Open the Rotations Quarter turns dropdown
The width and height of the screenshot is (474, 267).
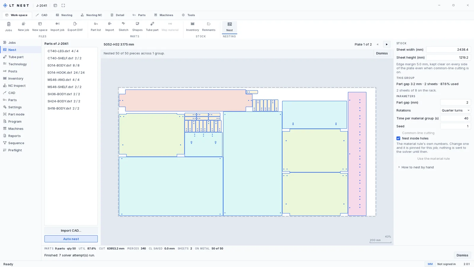click(x=455, y=110)
